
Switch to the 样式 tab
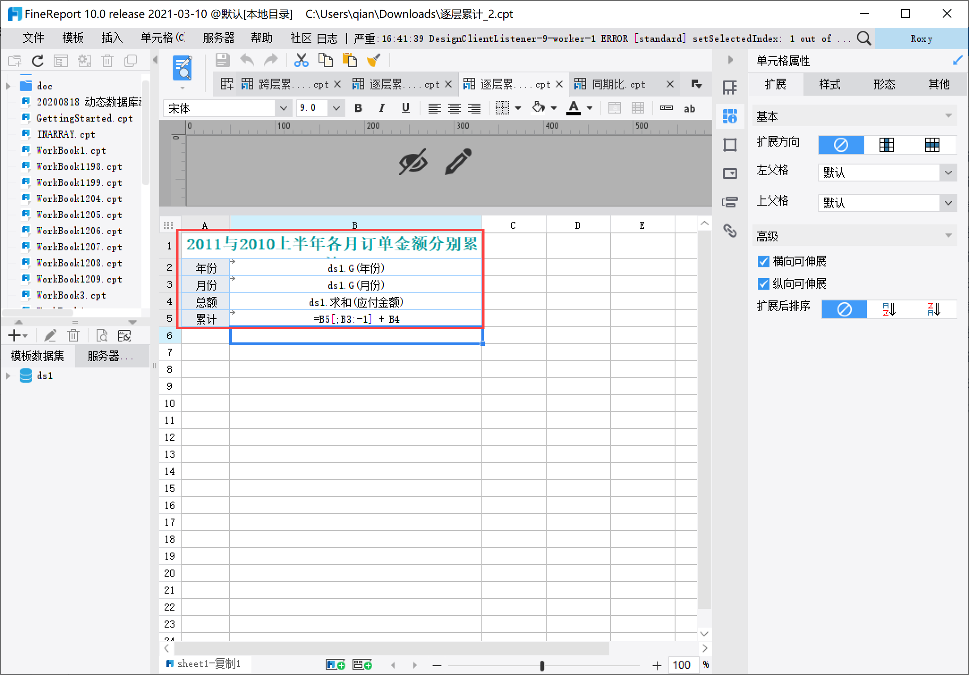click(829, 84)
